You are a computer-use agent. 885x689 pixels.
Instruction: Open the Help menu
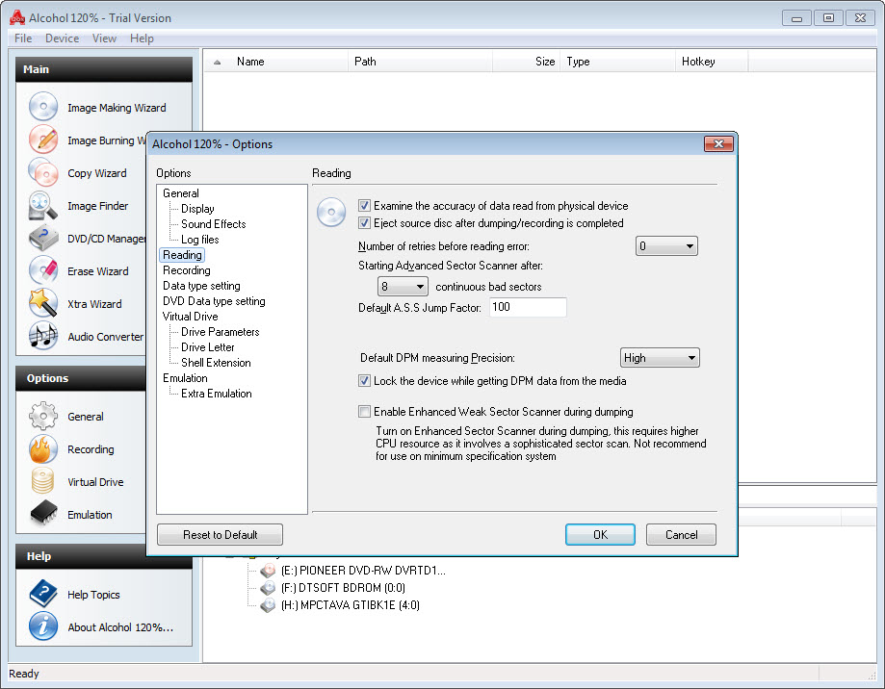[x=142, y=38]
